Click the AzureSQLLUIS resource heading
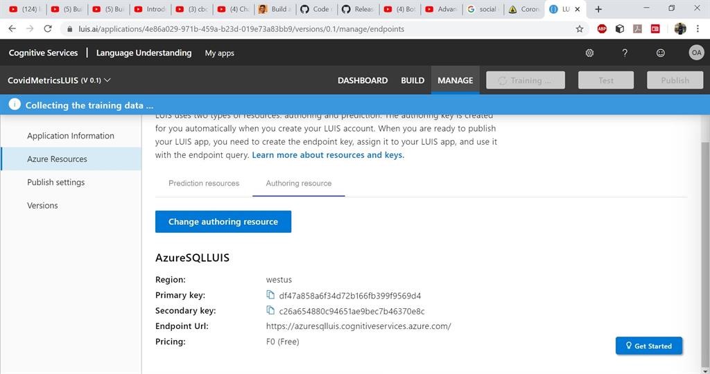This screenshot has width=710, height=374. pyautogui.click(x=193, y=258)
